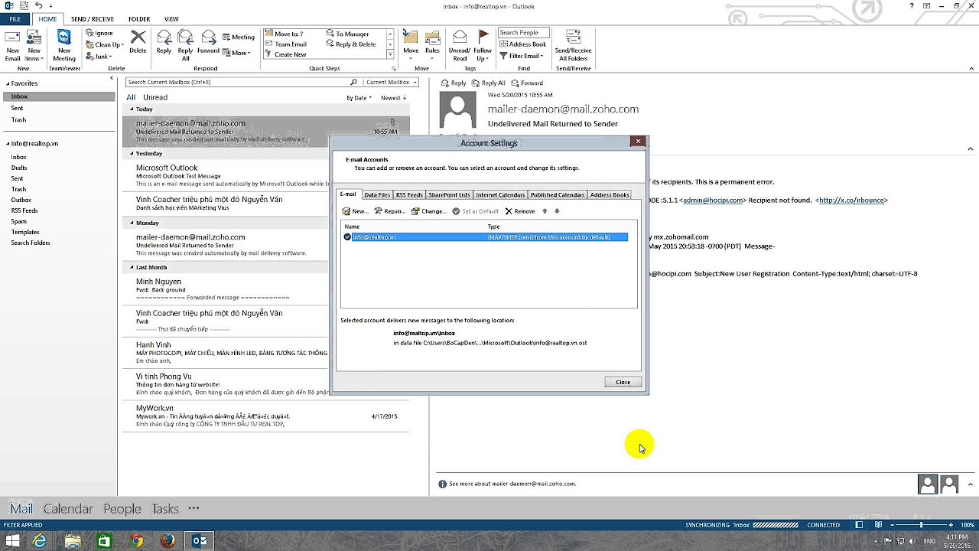Toggle Unread/Read for message
The width and height of the screenshot is (979, 551).
tap(460, 45)
